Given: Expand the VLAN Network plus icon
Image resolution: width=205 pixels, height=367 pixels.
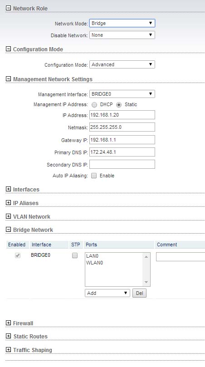Looking at the screenshot, I should tap(8, 216).
